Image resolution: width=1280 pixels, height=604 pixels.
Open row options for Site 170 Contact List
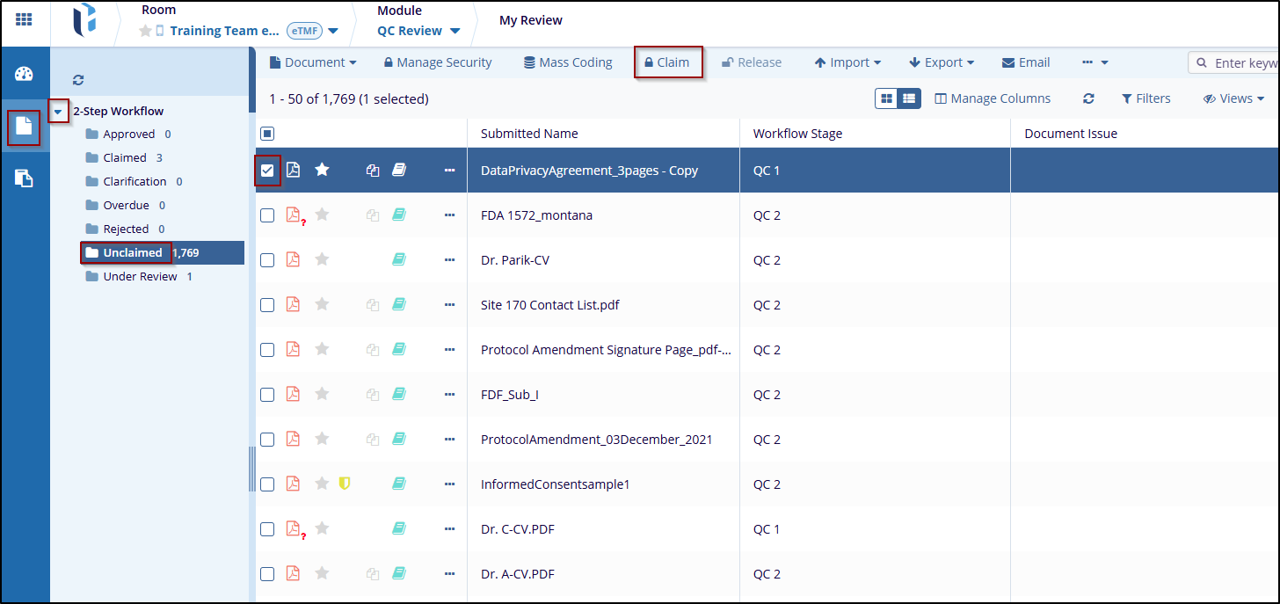point(450,304)
